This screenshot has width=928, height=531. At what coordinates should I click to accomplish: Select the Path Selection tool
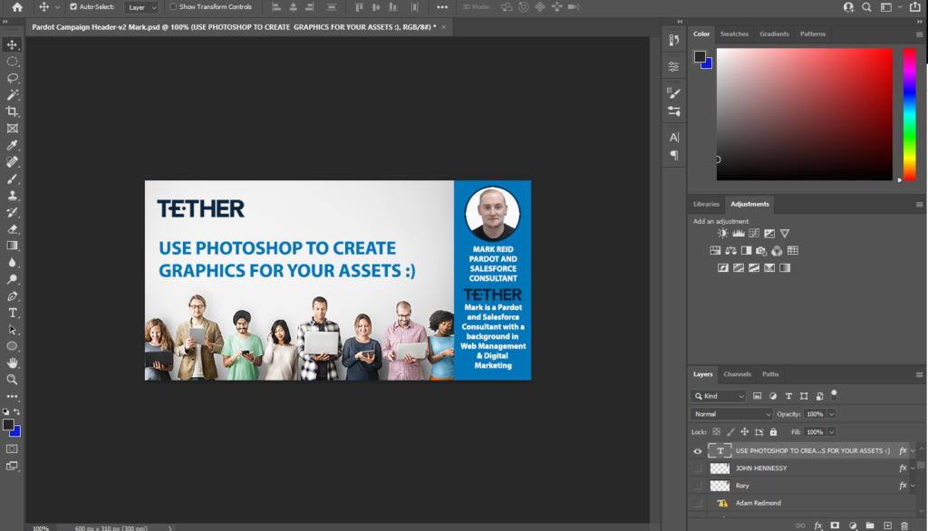pos(12,329)
